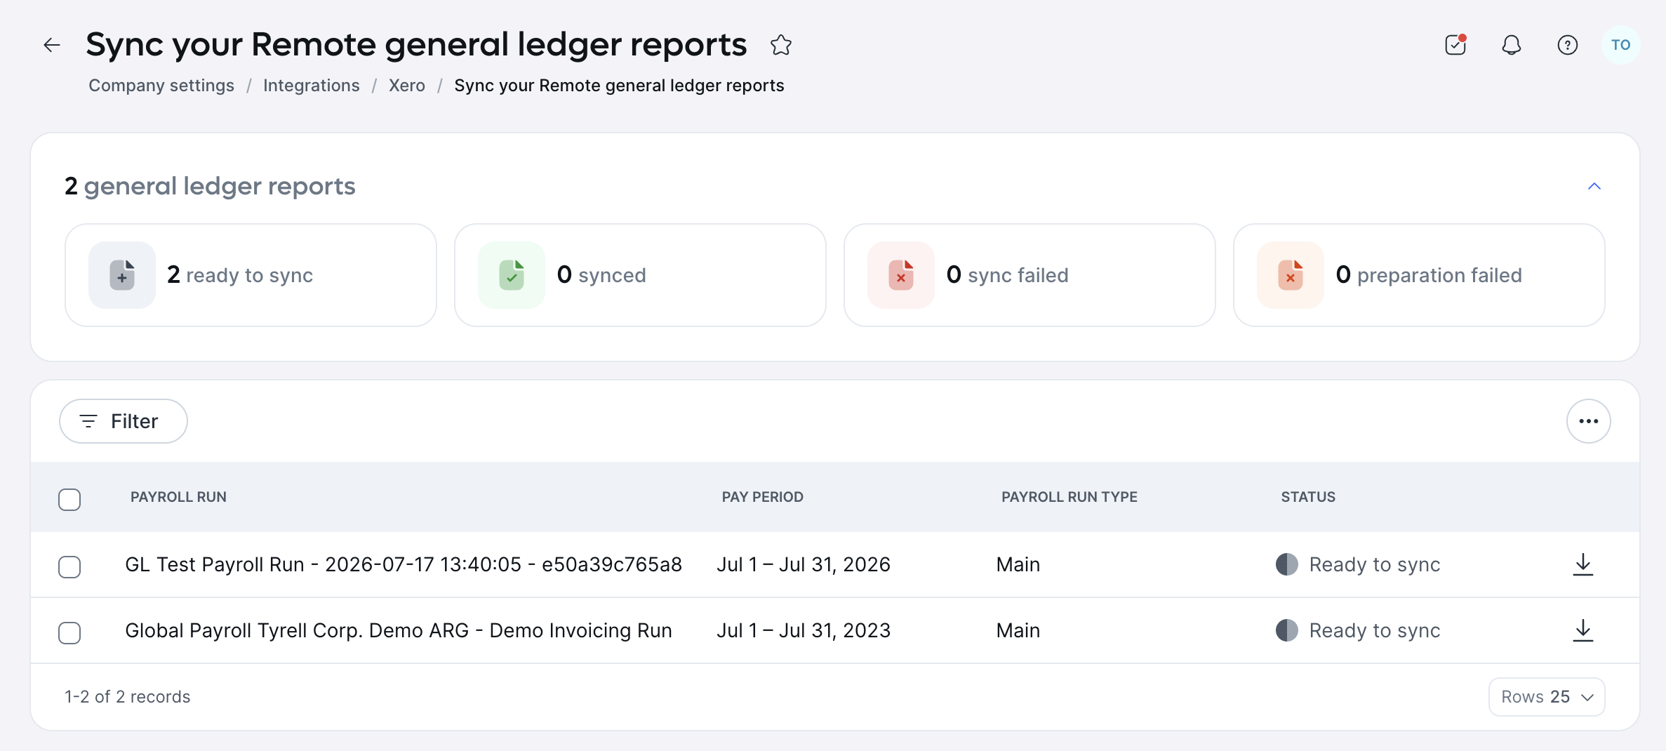Open the help question mark icon
1666x751 pixels.
coord(1568,46)
